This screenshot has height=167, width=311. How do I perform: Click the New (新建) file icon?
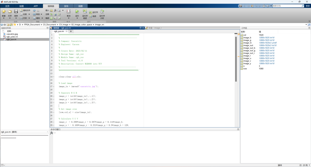point(3,11)
